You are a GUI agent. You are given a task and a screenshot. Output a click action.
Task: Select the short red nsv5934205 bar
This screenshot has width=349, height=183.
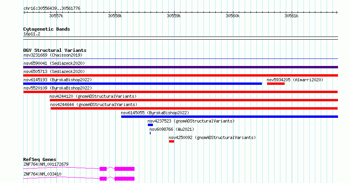276,84
